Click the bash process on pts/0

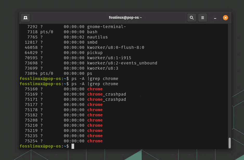click(92, 32)
